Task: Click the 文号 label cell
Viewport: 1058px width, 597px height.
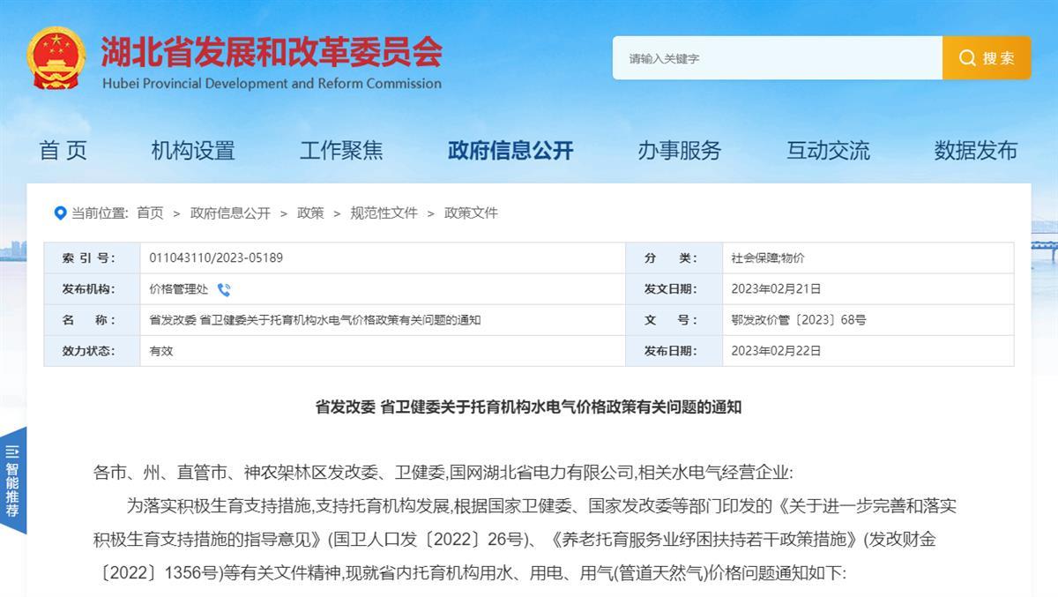Action: pyautogui.click(x=674, y=320)
